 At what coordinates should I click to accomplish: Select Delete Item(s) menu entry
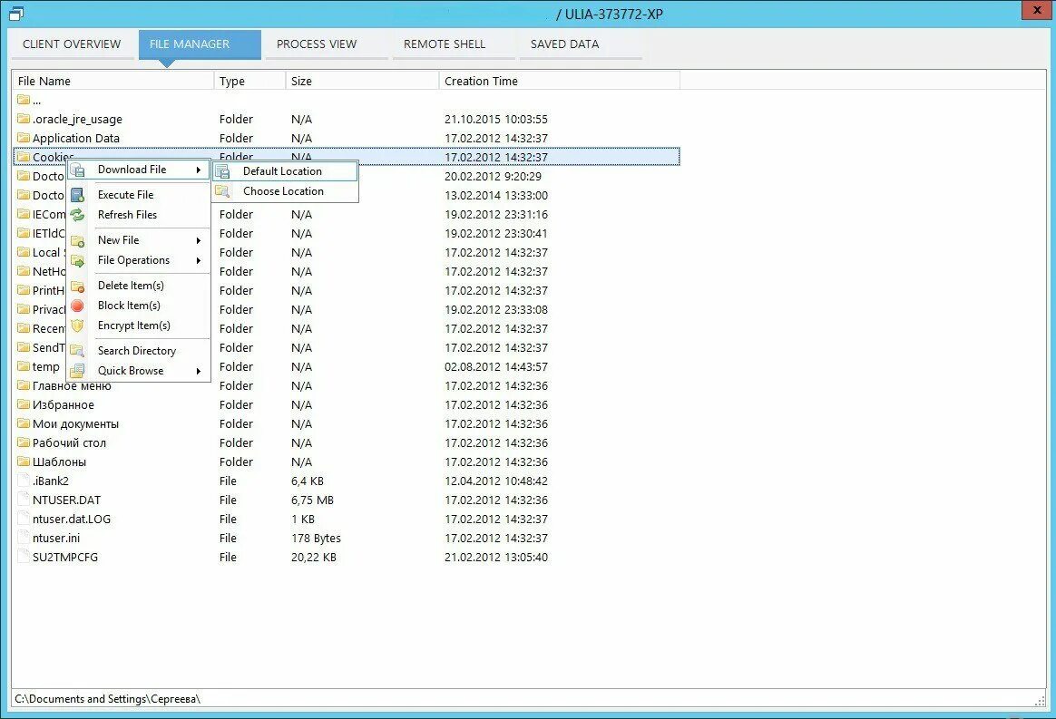tap(138, 287)
